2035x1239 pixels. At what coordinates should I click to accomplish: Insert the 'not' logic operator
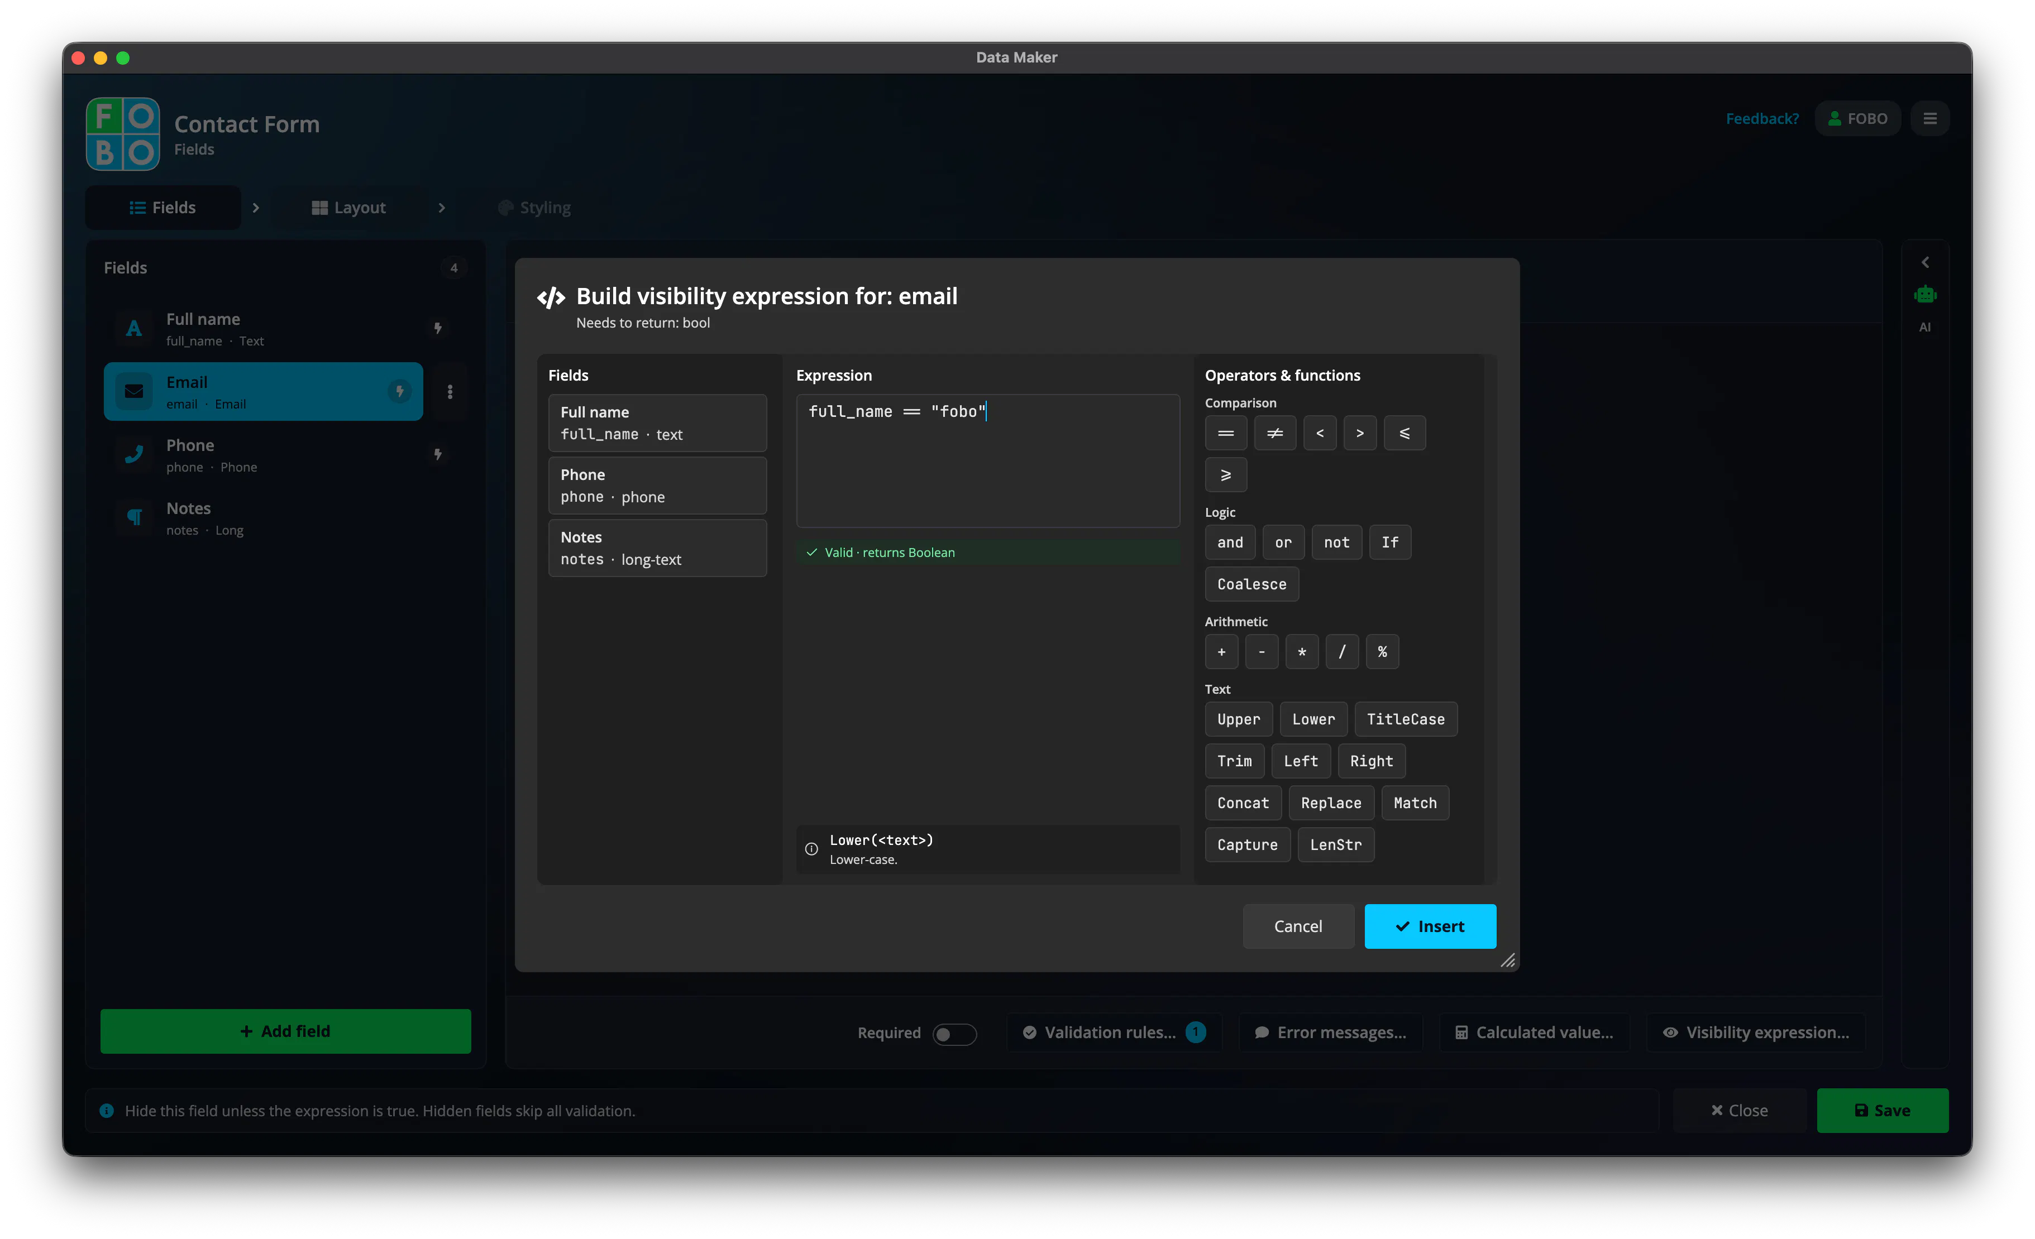[x=1336, y=542]
